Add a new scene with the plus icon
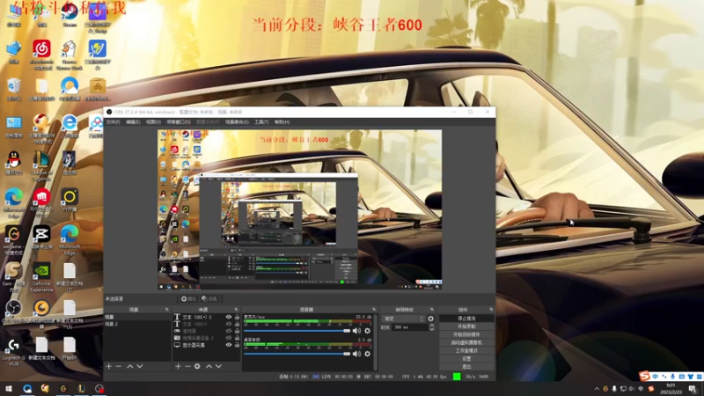Viewport: 704px width, 396px height. pos(108,366)
